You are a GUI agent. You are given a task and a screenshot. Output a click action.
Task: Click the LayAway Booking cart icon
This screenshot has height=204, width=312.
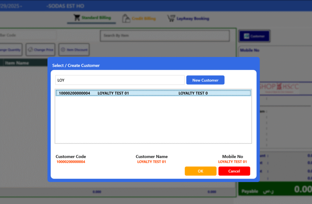[x=171, y=19]
